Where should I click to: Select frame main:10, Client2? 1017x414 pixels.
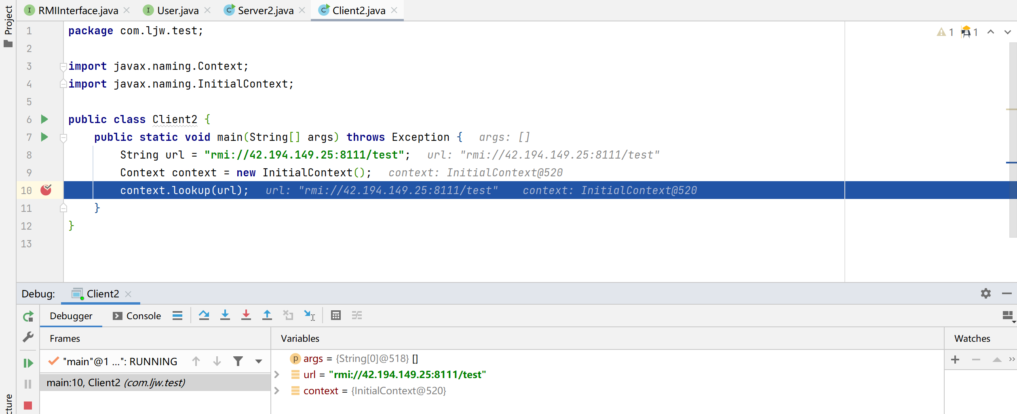coord(155,383)
